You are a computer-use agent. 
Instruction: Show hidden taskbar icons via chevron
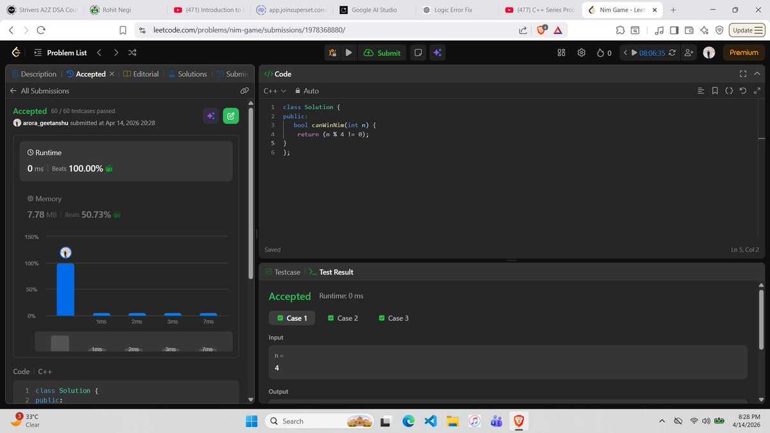coord(662,421)
